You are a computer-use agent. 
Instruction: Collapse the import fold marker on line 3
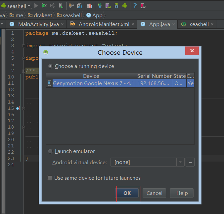click(24, 46)
